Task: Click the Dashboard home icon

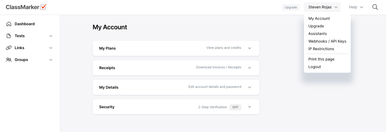Action: coord(9,24)
